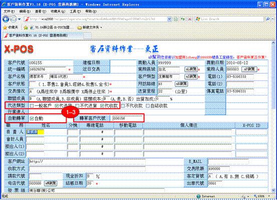Enable the 不代收款 checkbox
277x200 pixels.
pyautogui.click(x=123, y=106)
